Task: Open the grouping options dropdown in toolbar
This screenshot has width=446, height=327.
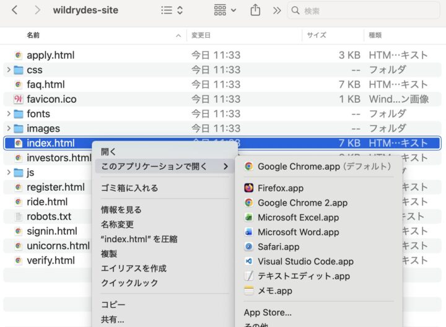Action: 225,11
